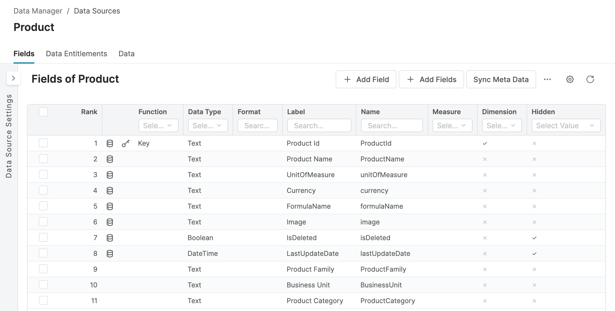
Task: Click the database icon beside Currency
Action: 110,190
